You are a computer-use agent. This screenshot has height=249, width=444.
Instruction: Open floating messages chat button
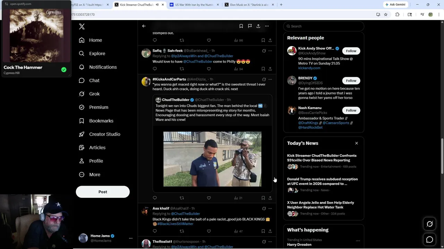tap(429, 240)
